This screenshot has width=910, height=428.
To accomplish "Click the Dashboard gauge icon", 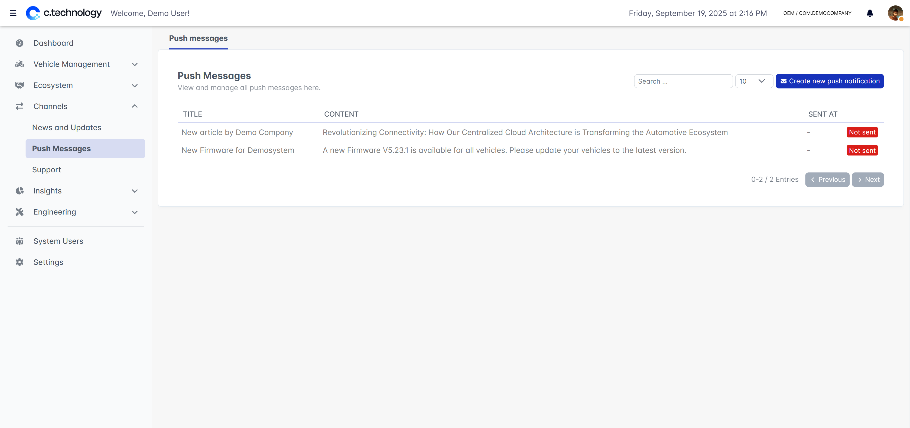I will (x=19, y=43).
